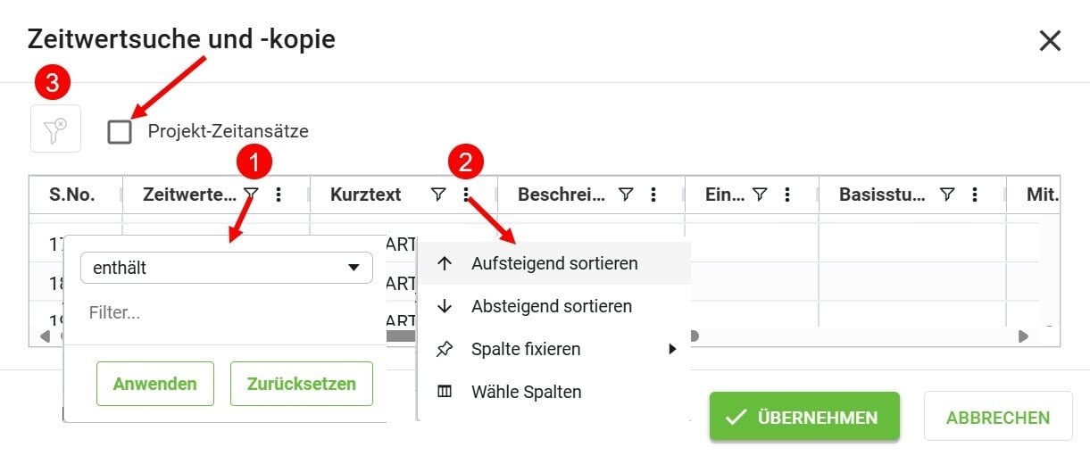Screen dimensions: 1090x456
Task: Click into the Filter... text field
Action: pyautogui.click(x=225, y=313)
